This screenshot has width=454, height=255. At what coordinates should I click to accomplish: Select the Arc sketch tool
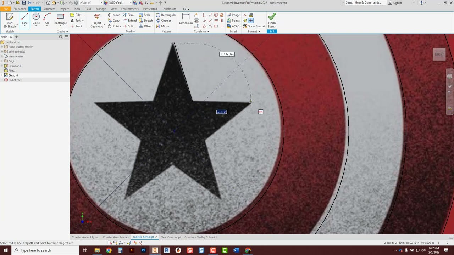47,19
